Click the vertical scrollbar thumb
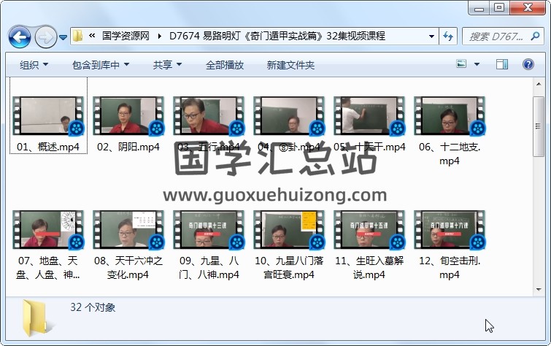Image resolution: width=551 pixels, height=346 pixels. coord(539,126)
